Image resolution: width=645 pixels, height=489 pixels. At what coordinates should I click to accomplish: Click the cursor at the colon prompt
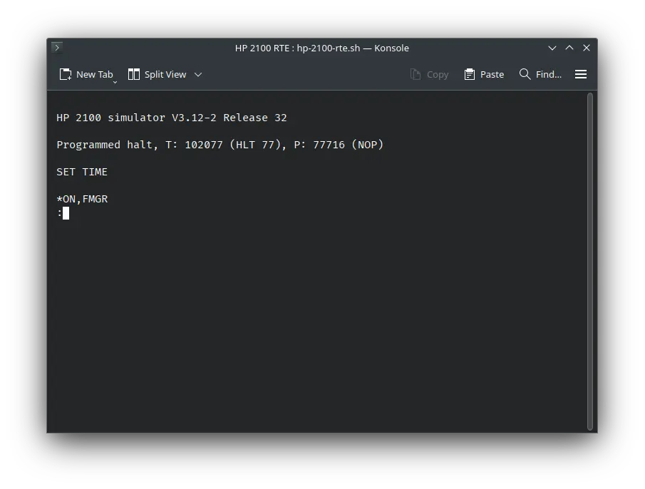tap(66, 212)
